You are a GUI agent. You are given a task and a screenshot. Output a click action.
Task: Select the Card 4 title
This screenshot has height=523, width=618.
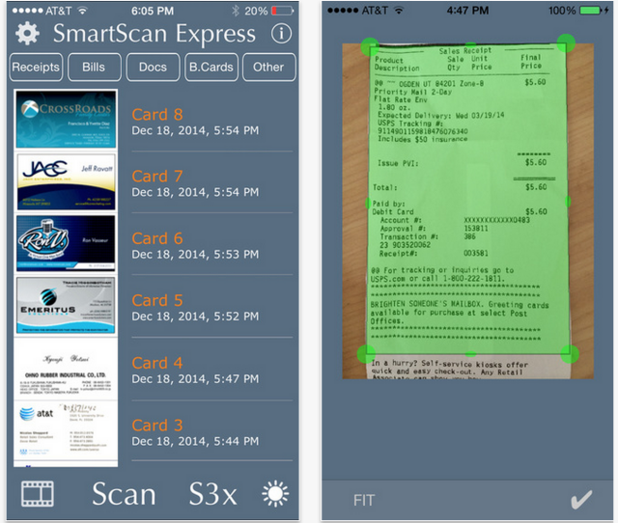point(157,363)
